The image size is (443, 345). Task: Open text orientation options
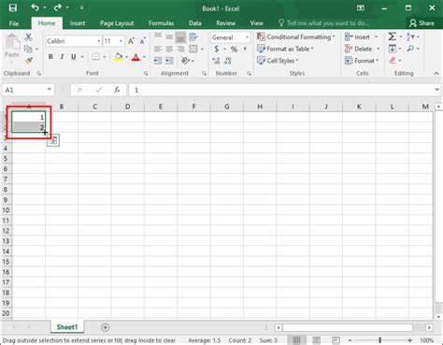(x=186, y=61)
